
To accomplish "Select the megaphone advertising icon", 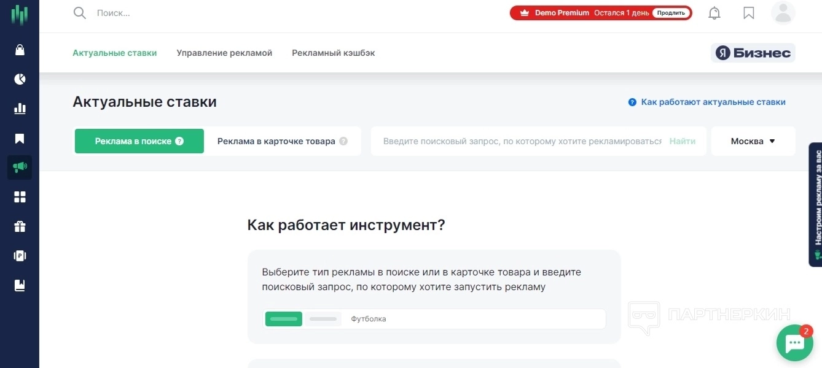I will click(x=20, y=167).
